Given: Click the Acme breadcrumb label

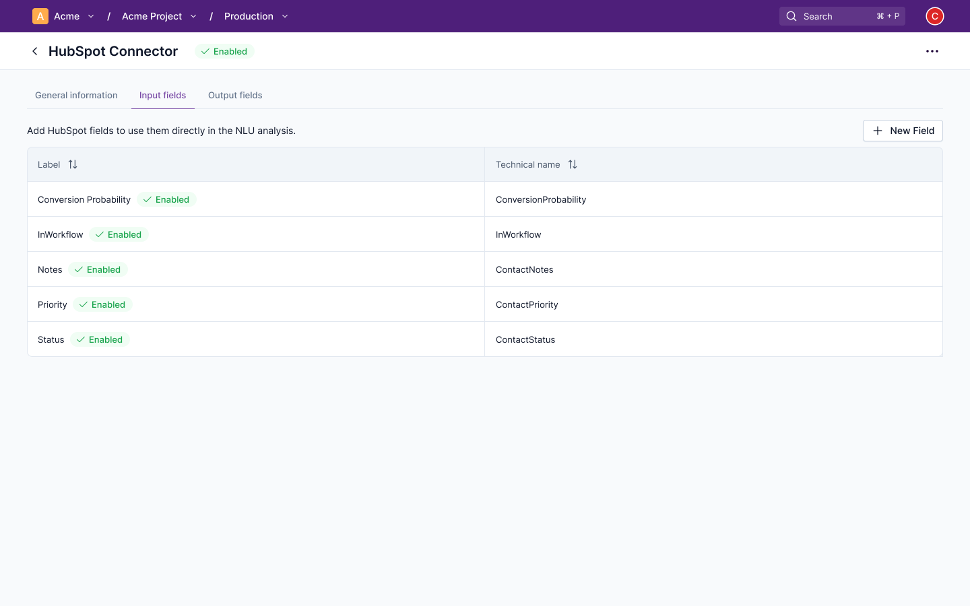Looking at the screenshot, I should (x=67, y=16).
